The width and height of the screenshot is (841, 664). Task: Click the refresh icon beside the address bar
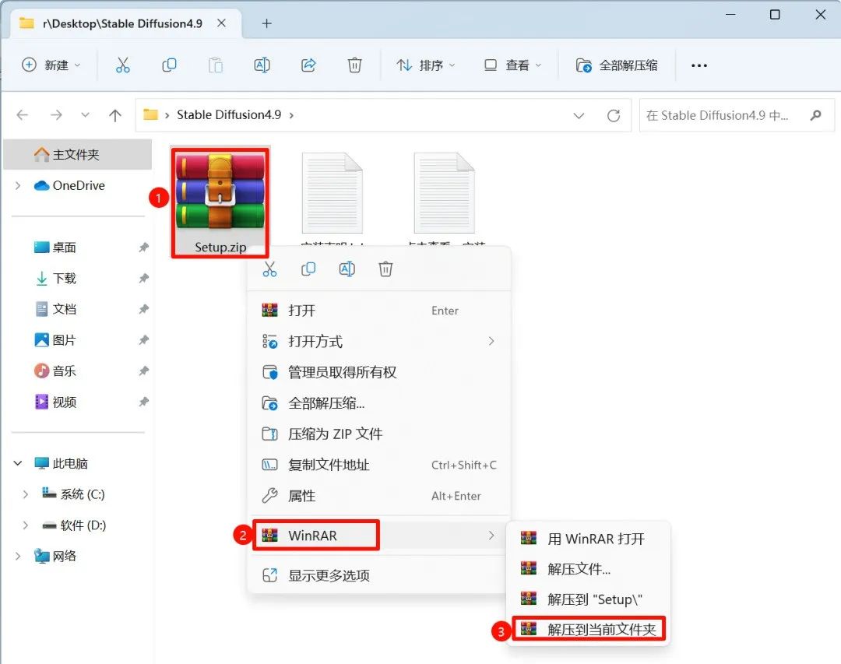pyautogui.click(x=614, y=114)
